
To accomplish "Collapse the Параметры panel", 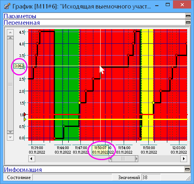I will pos(188,16).
